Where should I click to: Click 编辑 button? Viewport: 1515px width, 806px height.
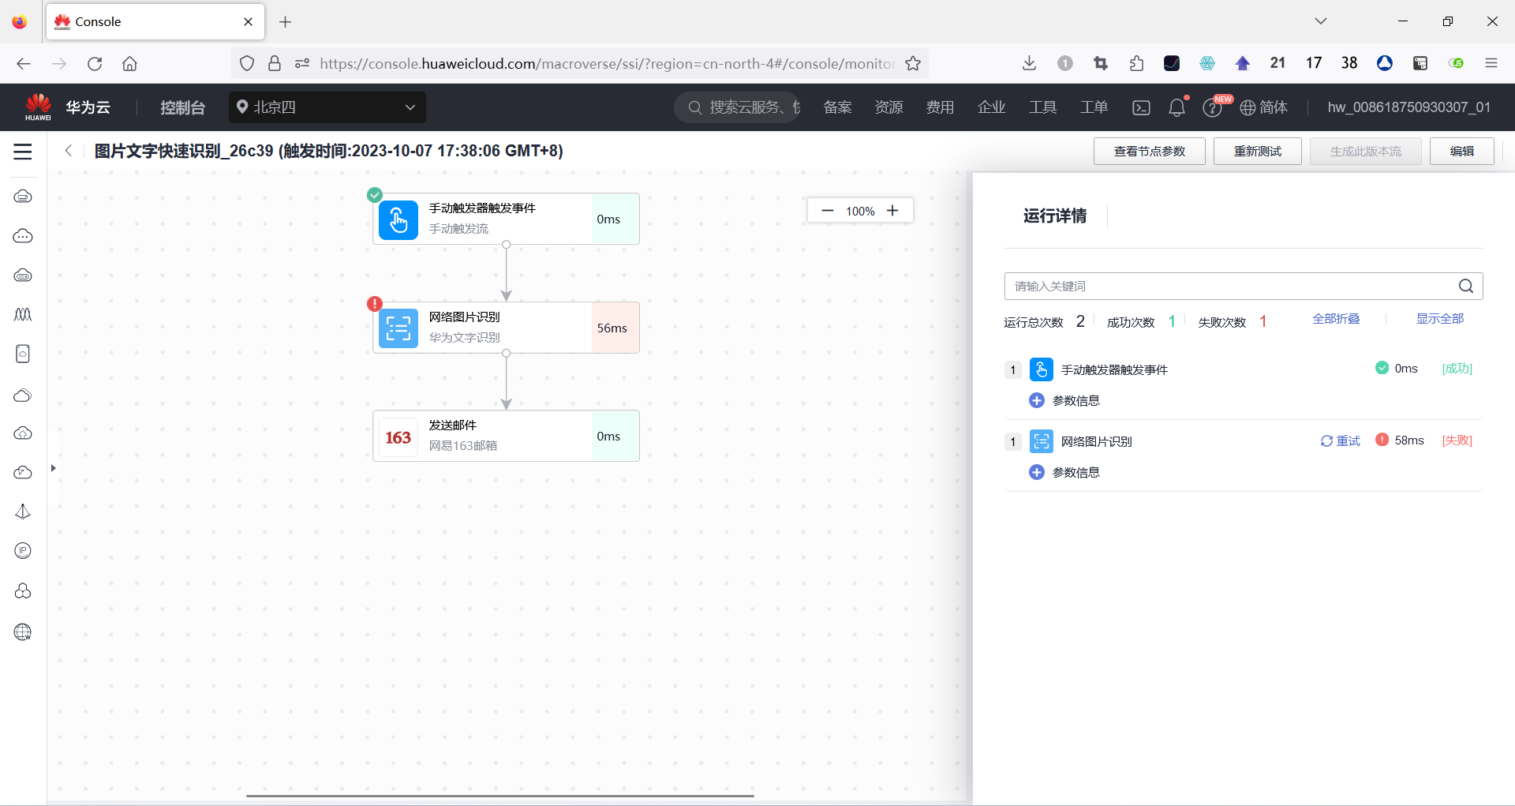tap(1462, 152)
